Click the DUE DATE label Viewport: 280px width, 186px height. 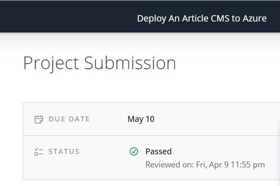pos(69,119)
